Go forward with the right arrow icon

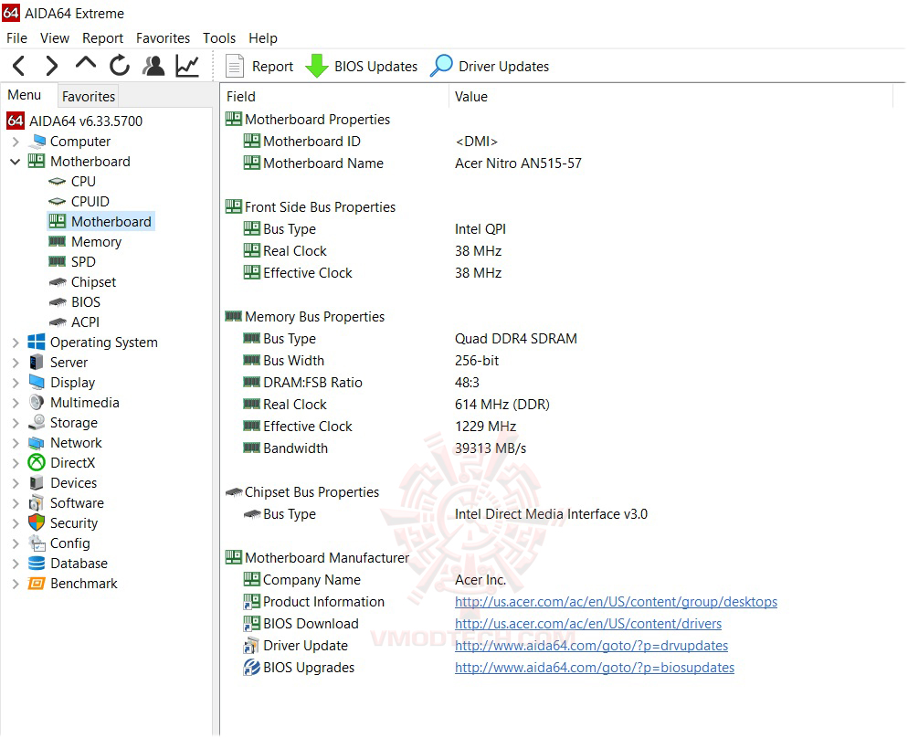51,66
